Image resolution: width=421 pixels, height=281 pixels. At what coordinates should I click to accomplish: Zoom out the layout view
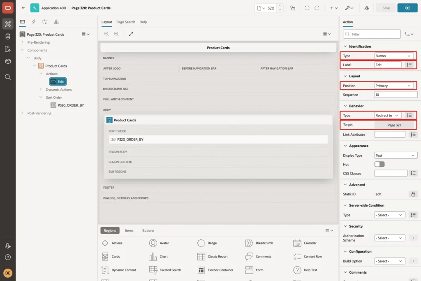pos(106,34)
